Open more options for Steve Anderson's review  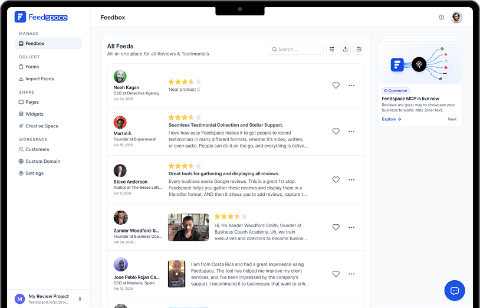[351, 180]
